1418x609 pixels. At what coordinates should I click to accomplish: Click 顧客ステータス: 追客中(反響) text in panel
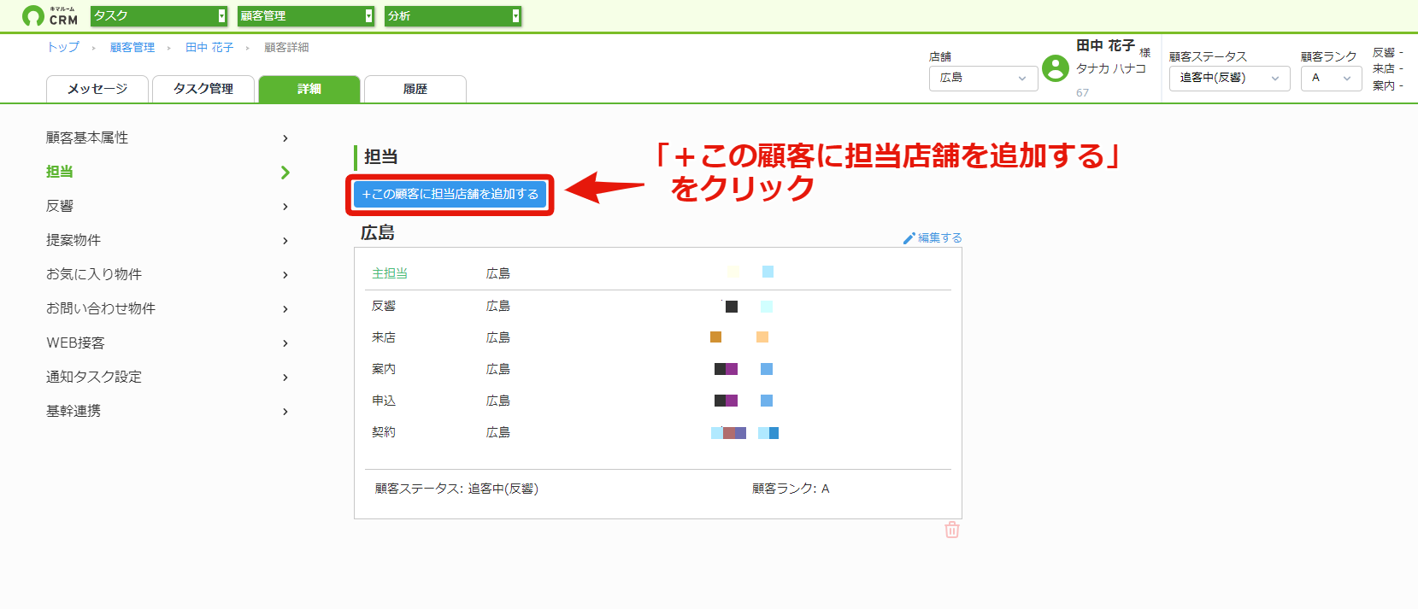coord(456,489)
